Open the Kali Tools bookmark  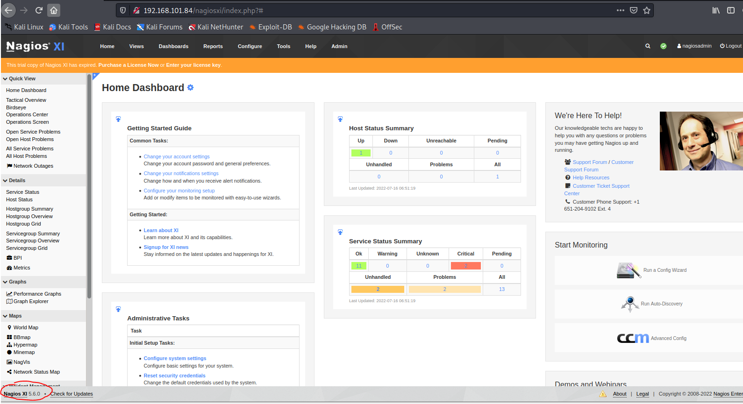[x=69, y=27]
